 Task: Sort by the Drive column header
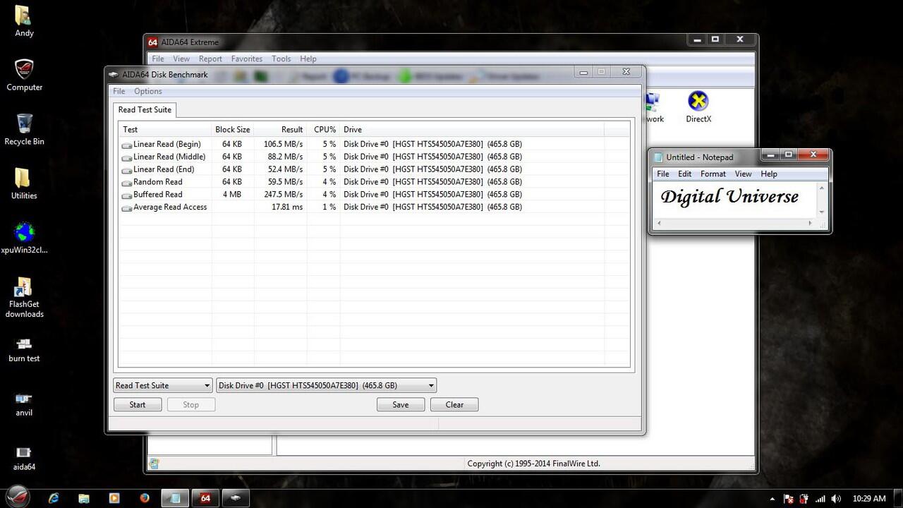click(x=472, y=129)
